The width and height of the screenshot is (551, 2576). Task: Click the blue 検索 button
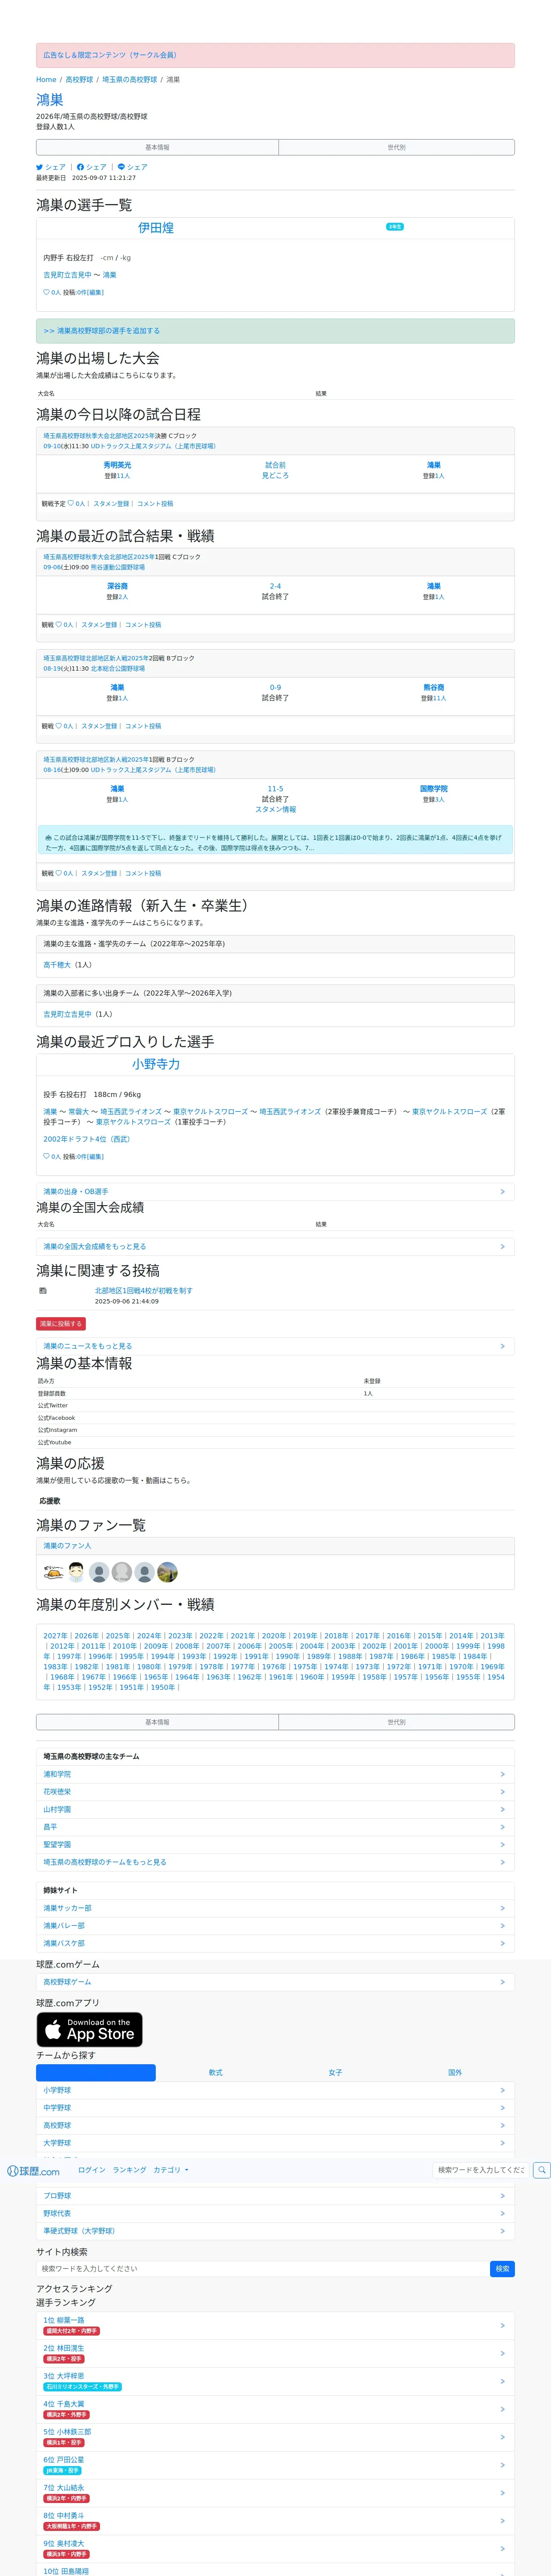(x=502, y=2269)
